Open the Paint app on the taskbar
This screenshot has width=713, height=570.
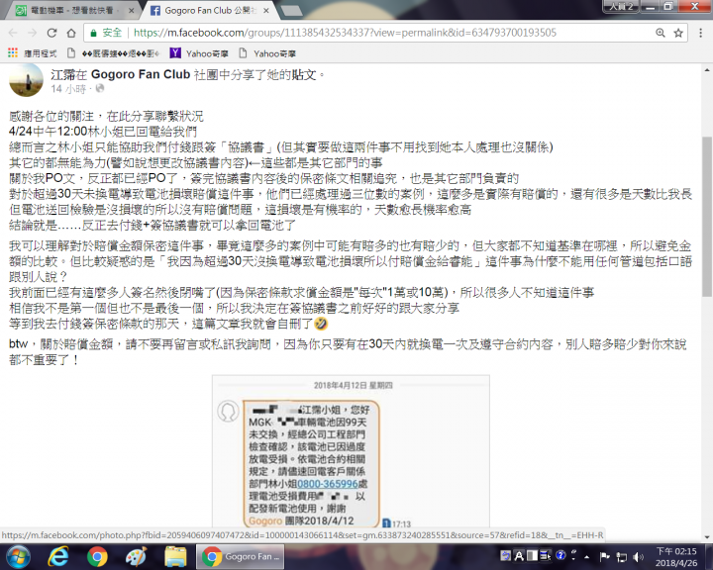[136, 556]
